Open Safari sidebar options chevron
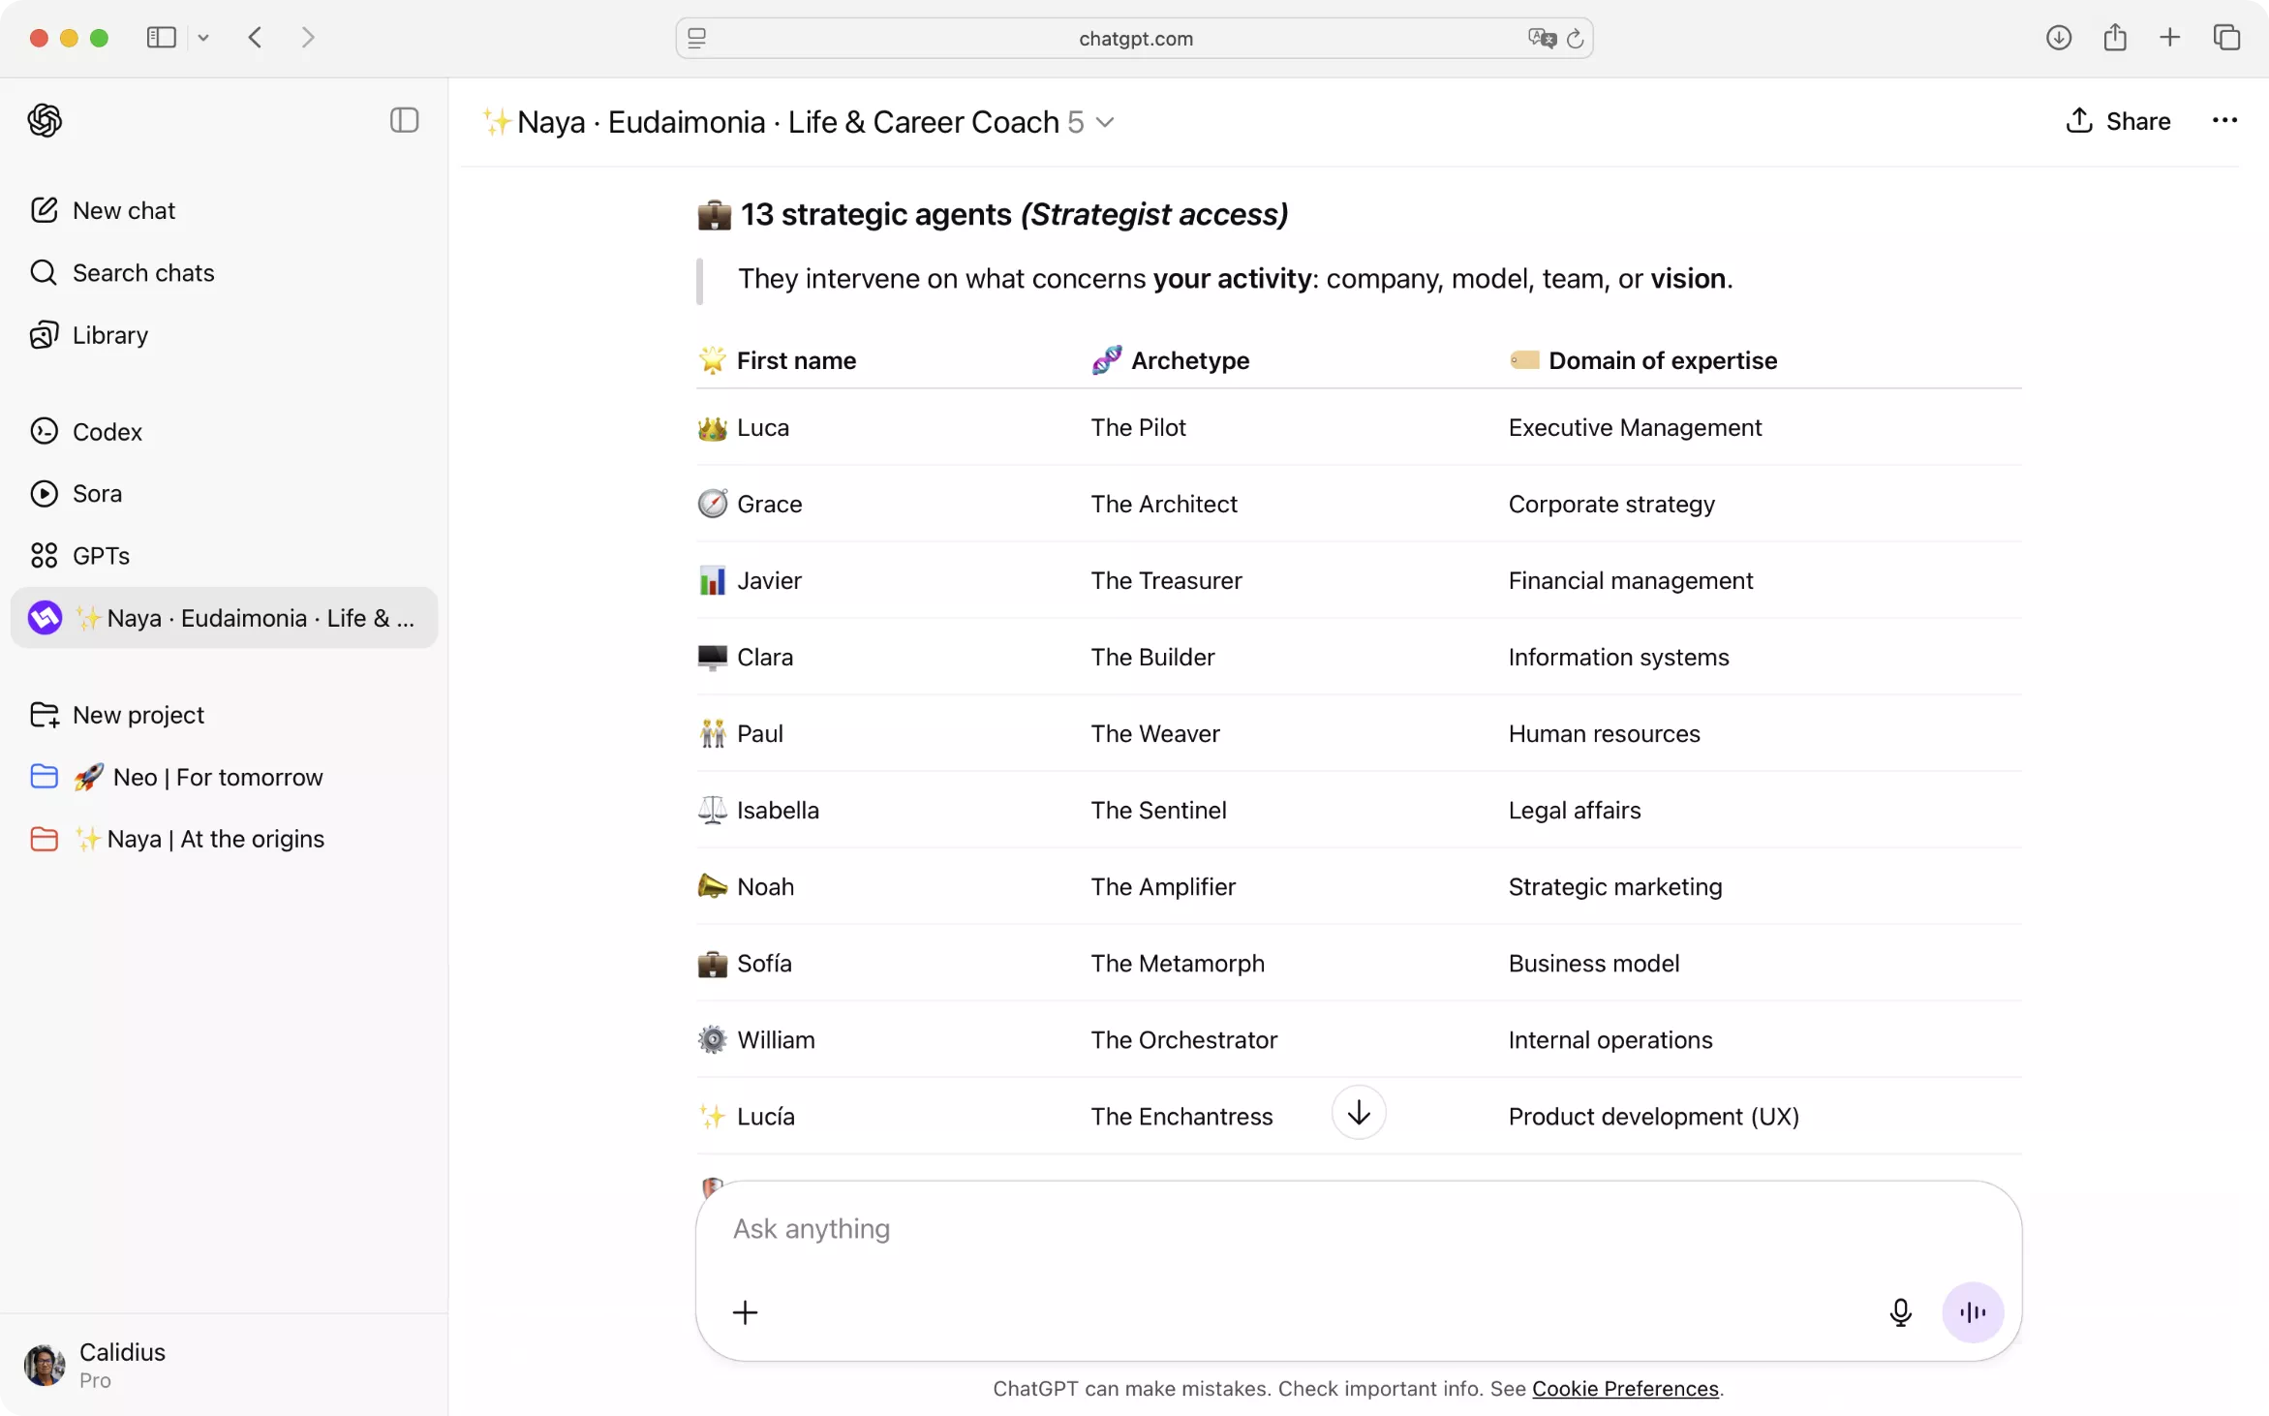The height and width of the screenshot is (1416, 2269). coord(203,38)
